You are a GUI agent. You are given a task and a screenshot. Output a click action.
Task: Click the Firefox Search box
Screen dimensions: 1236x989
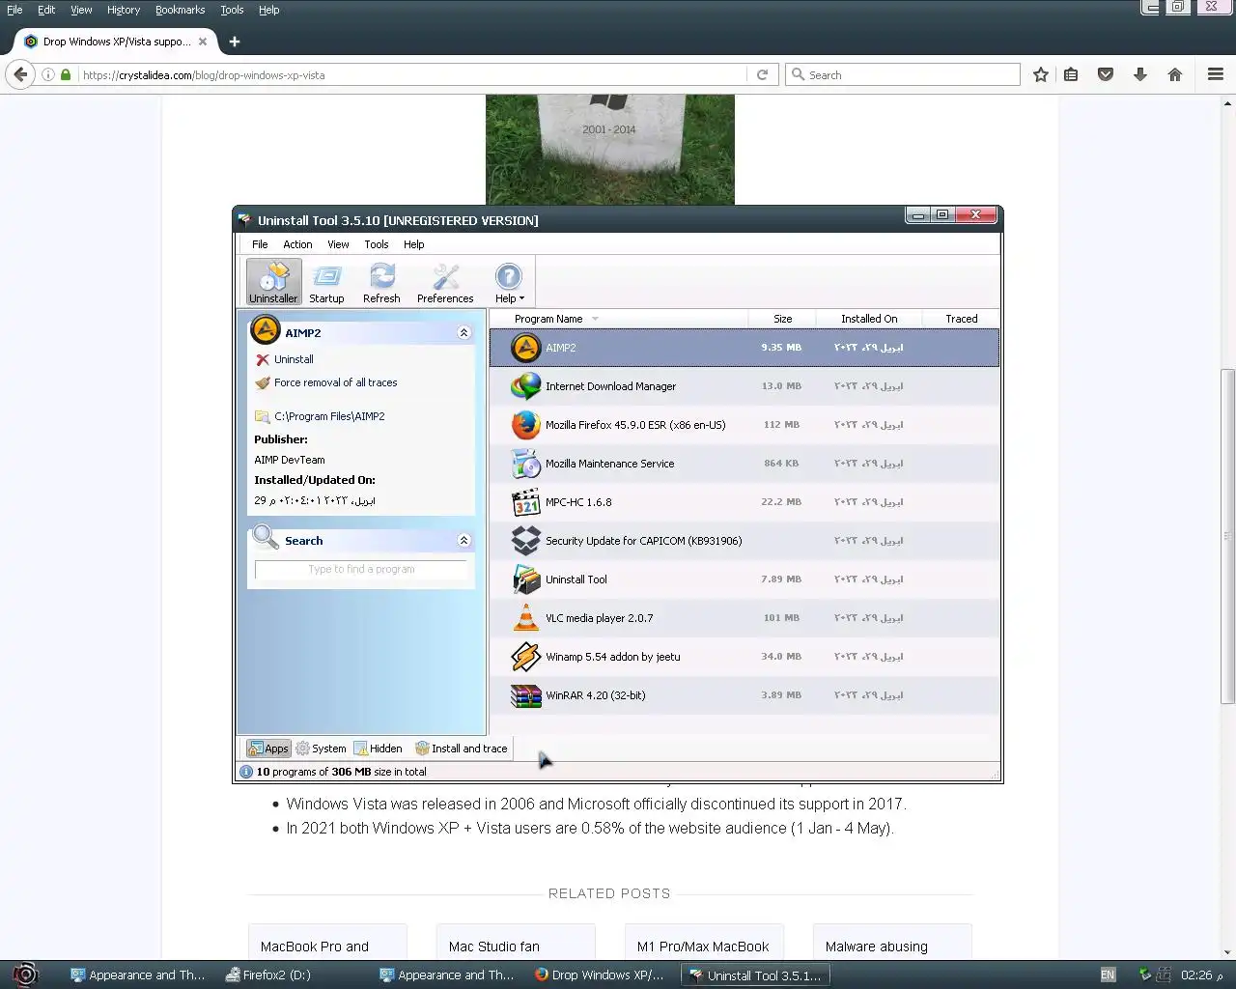pos(903,74)
